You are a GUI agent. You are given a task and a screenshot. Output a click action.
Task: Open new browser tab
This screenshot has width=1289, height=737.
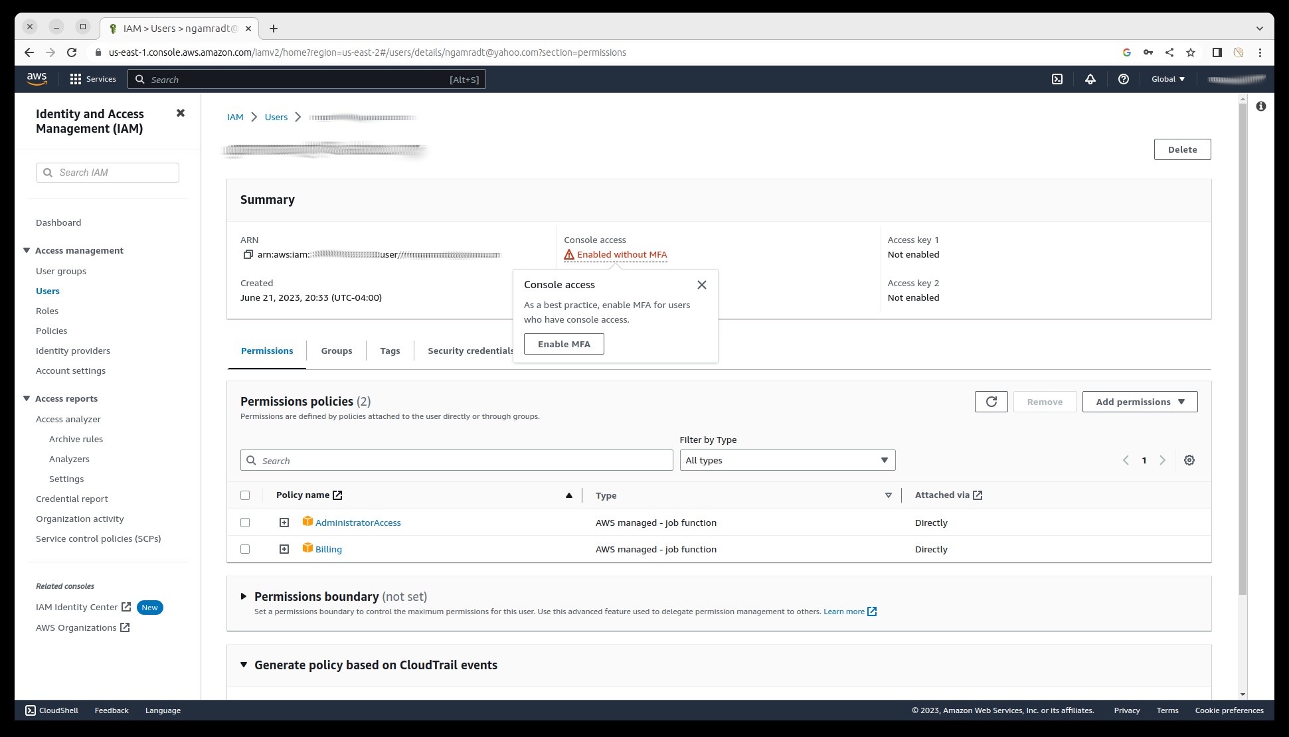click(x=274, y=28)
